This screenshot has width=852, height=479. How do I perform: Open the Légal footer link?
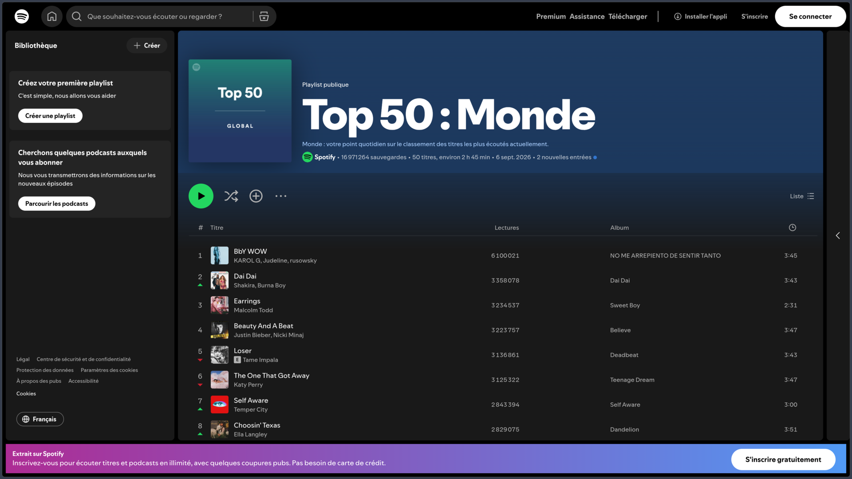point(23,359)
